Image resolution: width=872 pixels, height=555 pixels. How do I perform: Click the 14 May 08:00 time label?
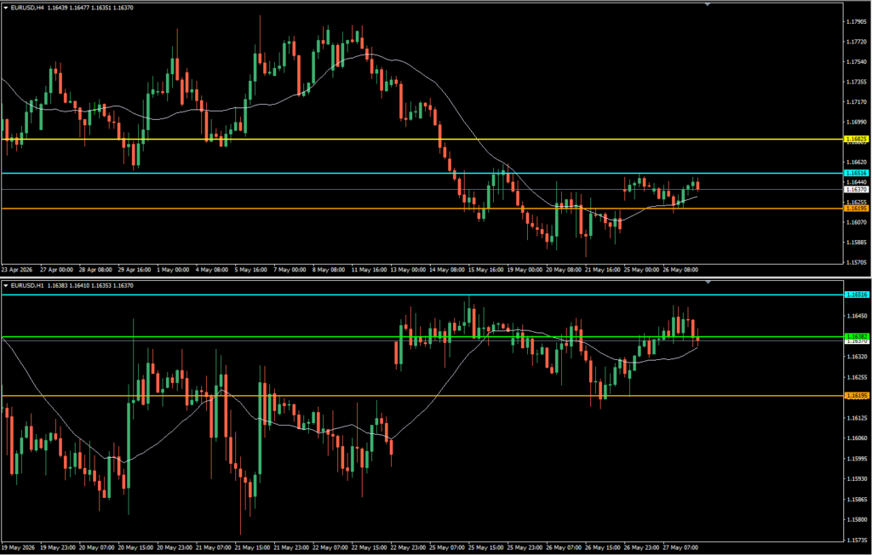[446, 269]
